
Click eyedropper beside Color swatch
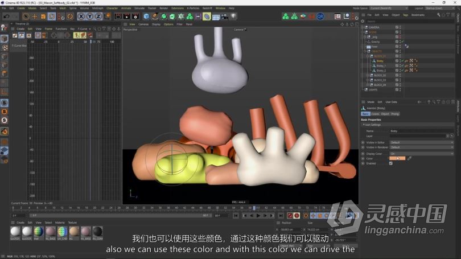click(409, 158)
